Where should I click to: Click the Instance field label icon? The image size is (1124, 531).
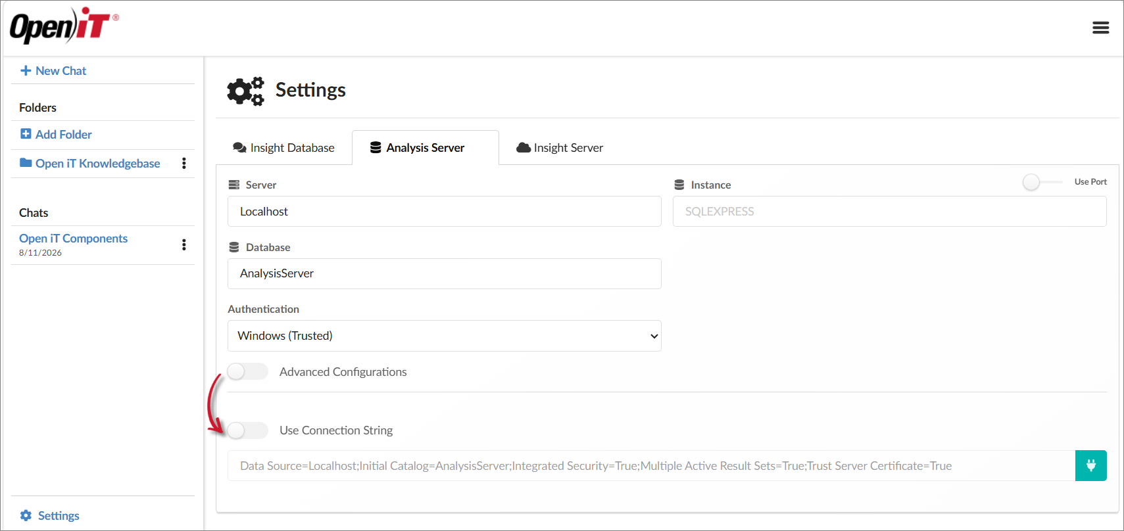pyautogui.click(x=679, y=185)
